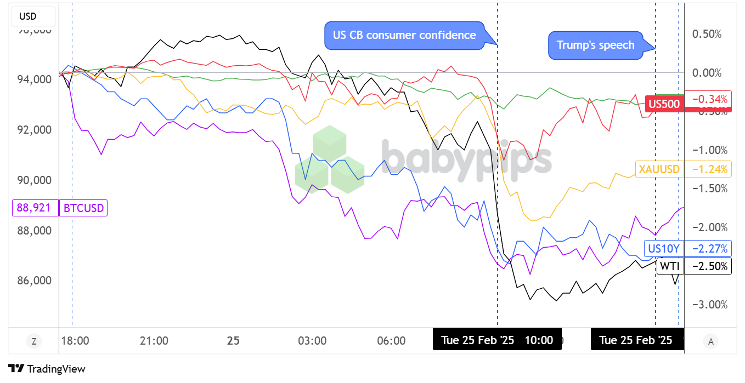745x383 pixels.
Task: Click the 88,921 BTC price tag
Action: (x=35, y=208)
